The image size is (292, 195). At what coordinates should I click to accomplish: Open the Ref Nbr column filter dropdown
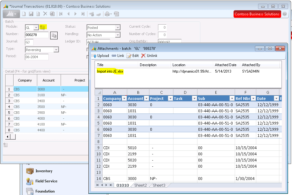click(x=253, y=98)
